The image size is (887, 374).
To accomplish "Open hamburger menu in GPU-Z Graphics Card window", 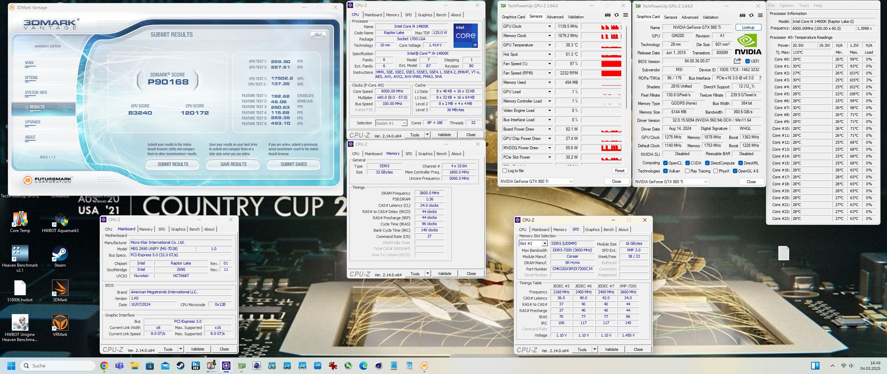I will (760, 16).
